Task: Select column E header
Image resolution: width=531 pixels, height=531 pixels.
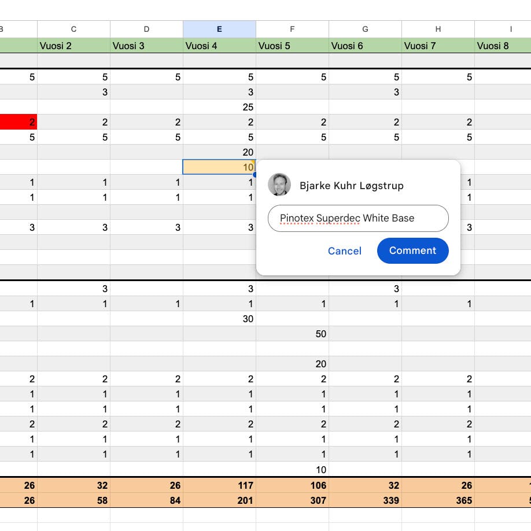Action: pos(219,29)
